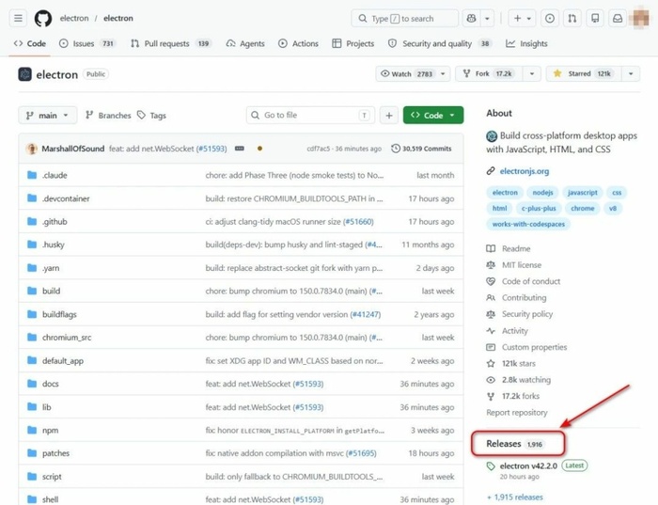Open the #51660 pull request link
658x505 pixels.
[358, 222]
